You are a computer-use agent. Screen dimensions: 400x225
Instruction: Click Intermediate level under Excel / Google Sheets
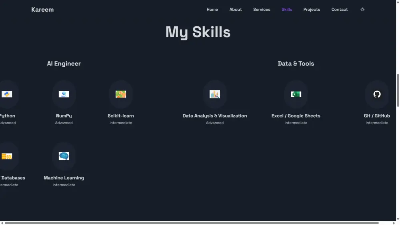point(296,123)
